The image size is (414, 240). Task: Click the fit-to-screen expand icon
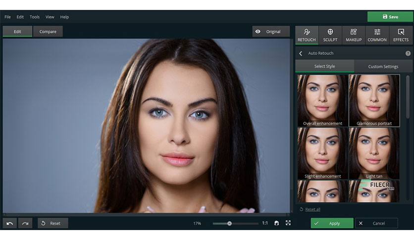[x=288, y=223]
